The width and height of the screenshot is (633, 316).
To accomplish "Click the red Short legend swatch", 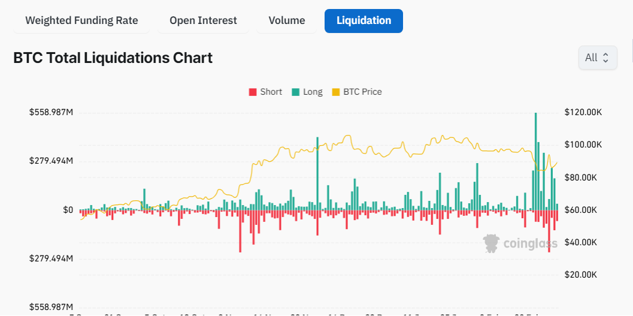I will coord(252,92).
